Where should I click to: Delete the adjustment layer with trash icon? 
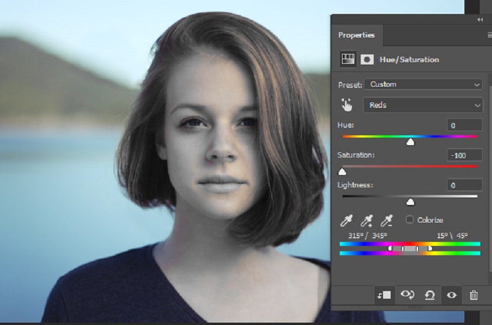pyautogui.click(x=473, y=295)
